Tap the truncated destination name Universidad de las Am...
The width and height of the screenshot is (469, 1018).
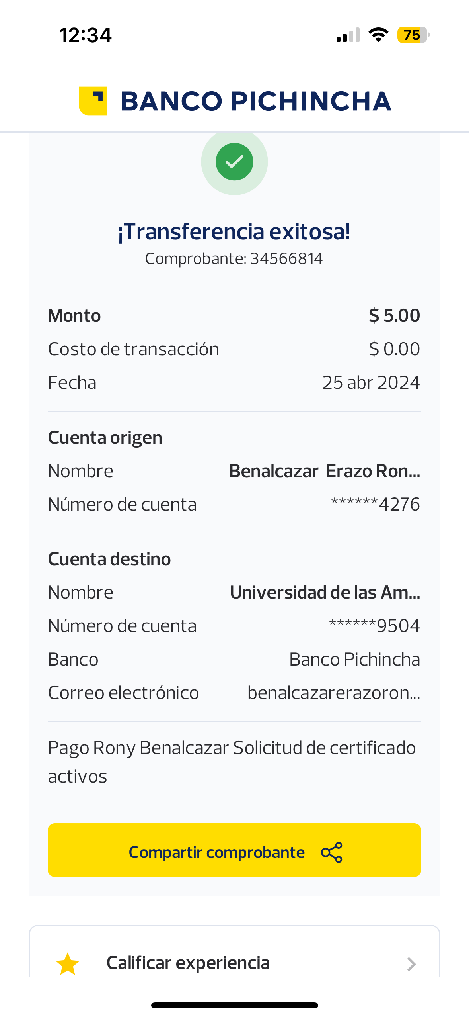click(x=325, y=593)
